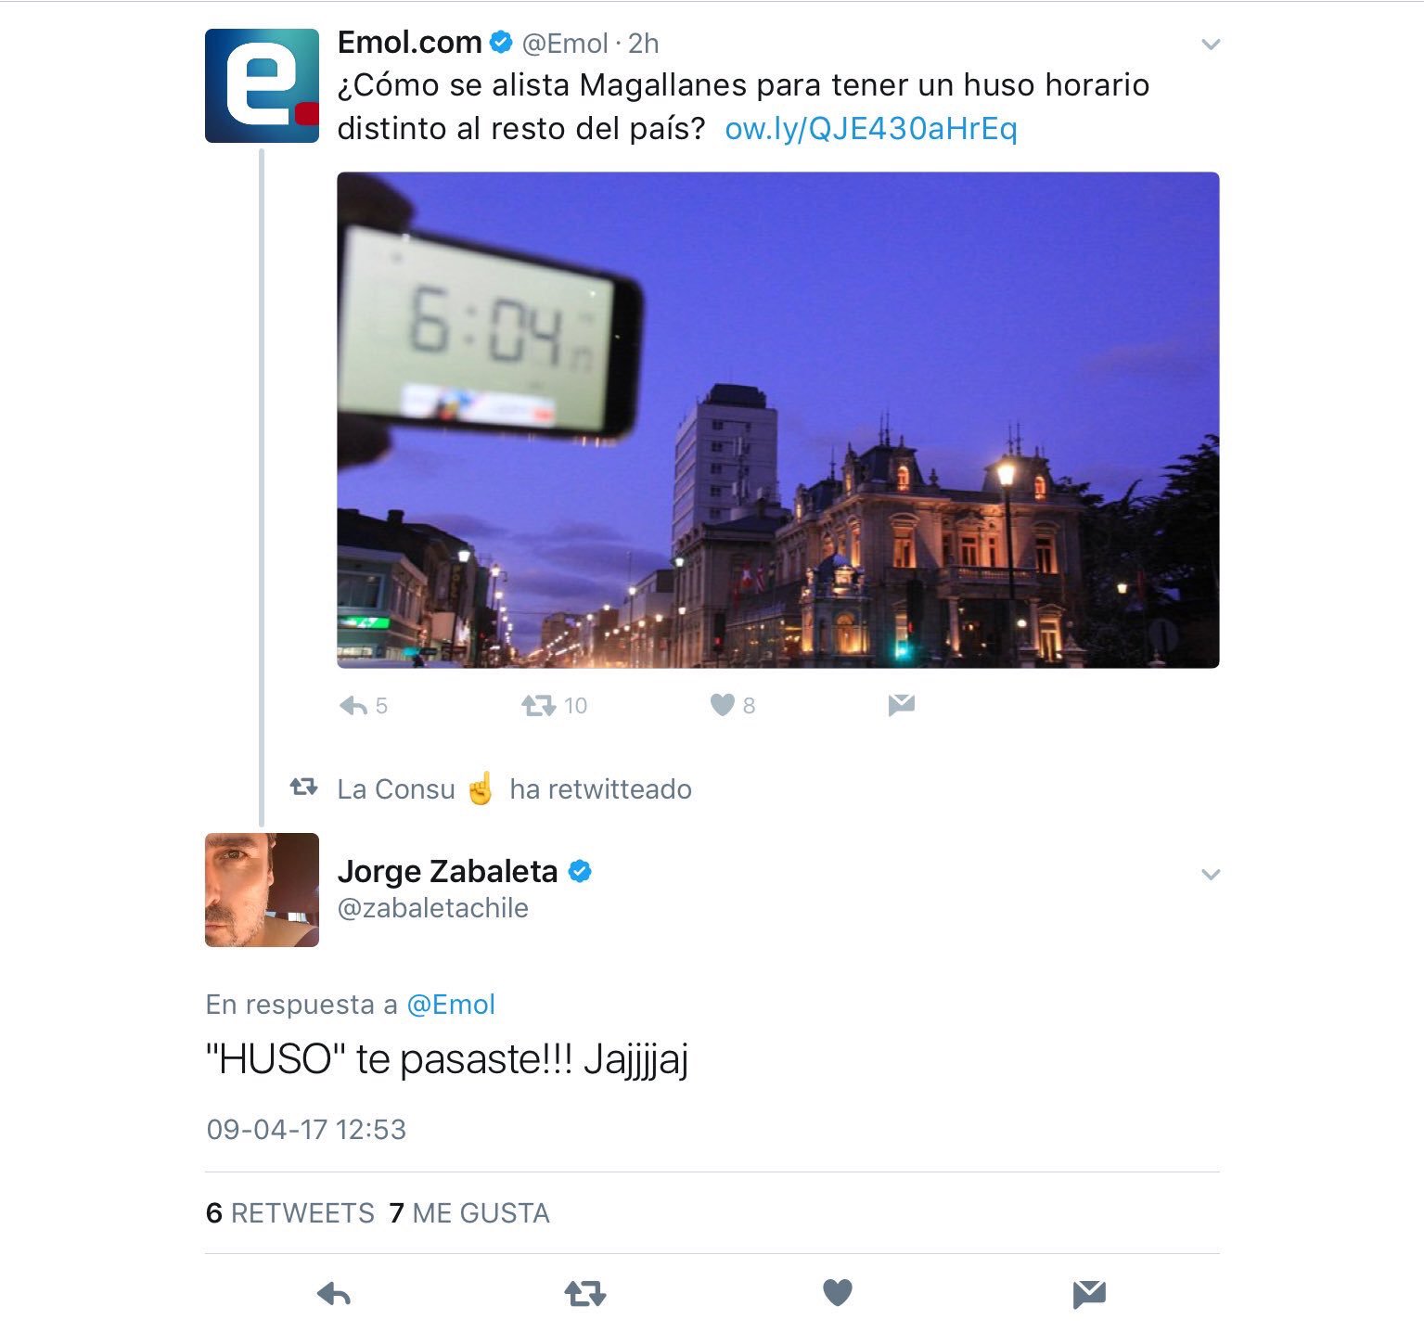1424x1332 pixels.
Task: Like Jorge Zabaleta's reply
Action: coord(838,1293)
